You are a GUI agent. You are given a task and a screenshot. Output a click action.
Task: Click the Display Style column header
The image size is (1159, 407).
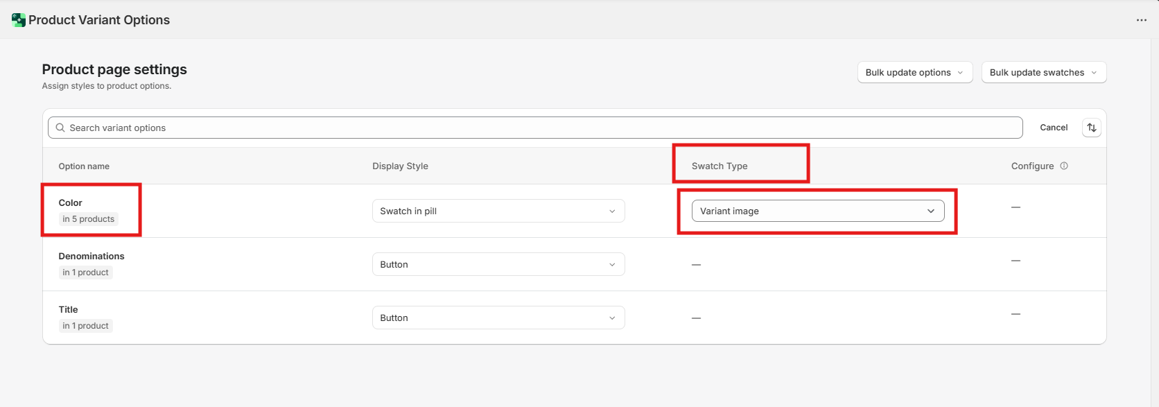point(400,166)
